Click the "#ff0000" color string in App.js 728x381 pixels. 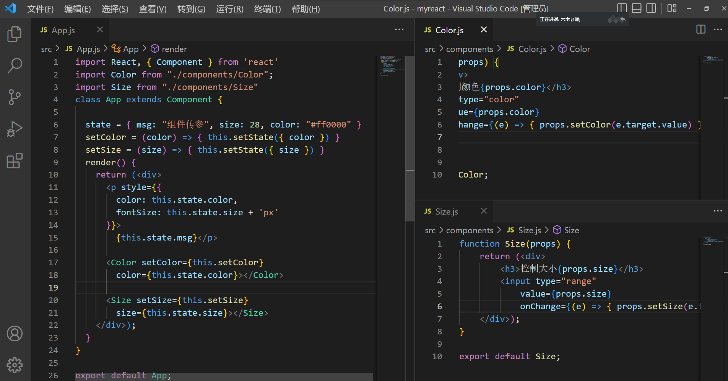coord(328,125)
